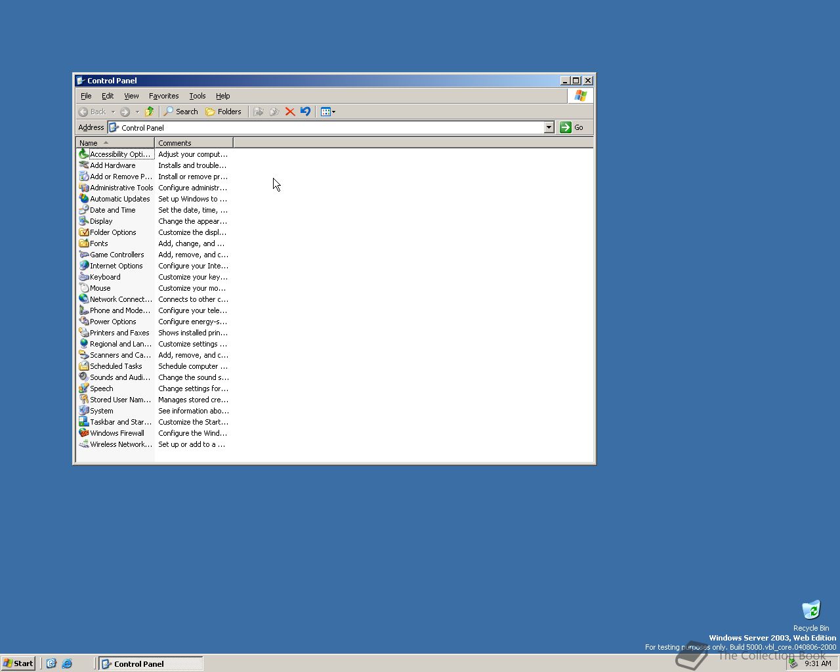Select the Internet Options icon
Viewport: 840px width, 672px height.
coord(83,266)
